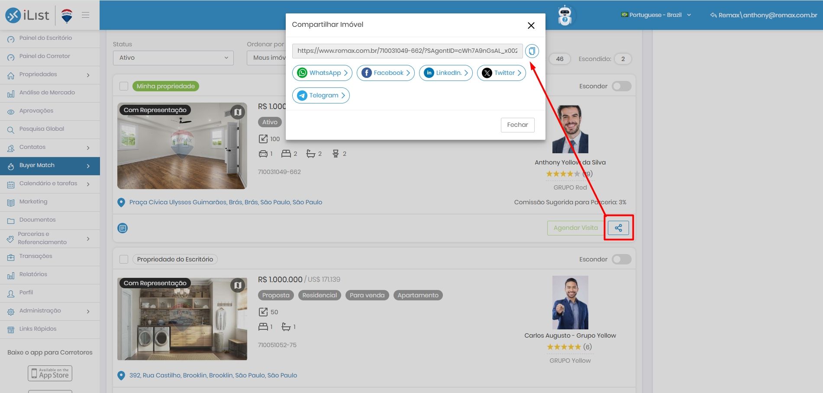This screenshot has width=823, height=393.
Task: Expand Parcerias e Referenciamento submenu arrow
Action: 88,238
